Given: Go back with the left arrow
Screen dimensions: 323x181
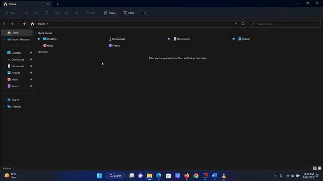Looking at the screenshot, I should coord(5,24).
